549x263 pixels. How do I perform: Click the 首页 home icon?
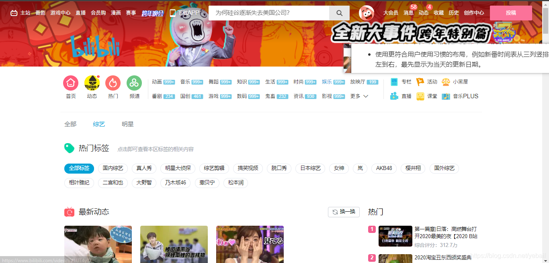pyautogui.click(x=71, y=83)
